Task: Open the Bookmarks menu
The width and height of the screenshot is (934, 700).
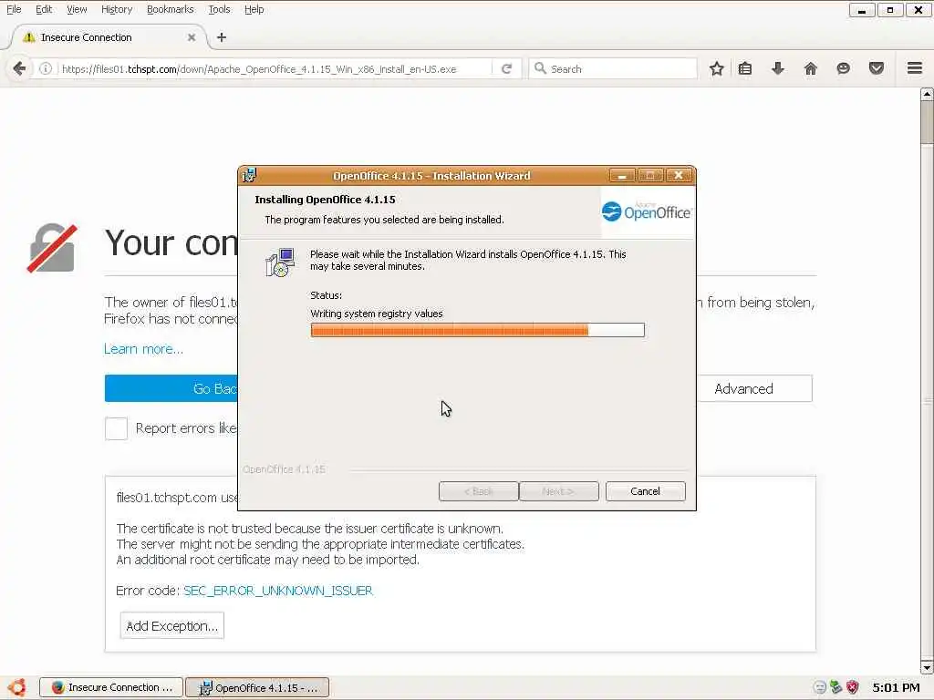Action: point(171,9)
